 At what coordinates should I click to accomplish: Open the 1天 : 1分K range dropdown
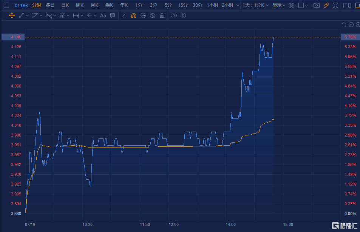256,5
